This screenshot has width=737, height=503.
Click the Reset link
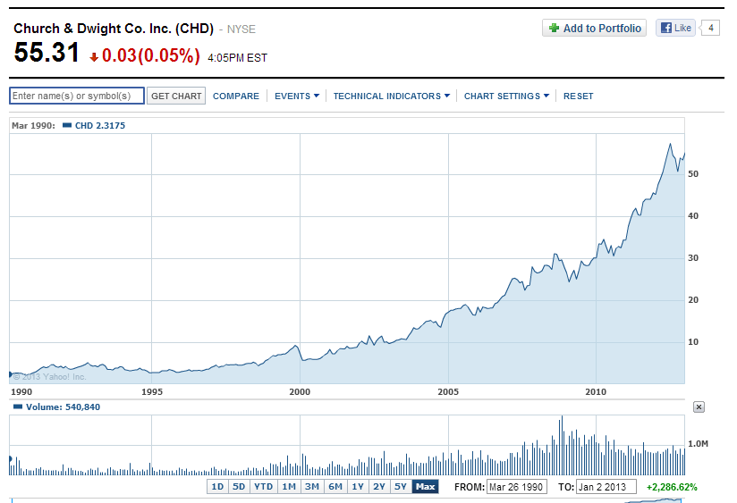pyautogui.click(x=578, y=96)
